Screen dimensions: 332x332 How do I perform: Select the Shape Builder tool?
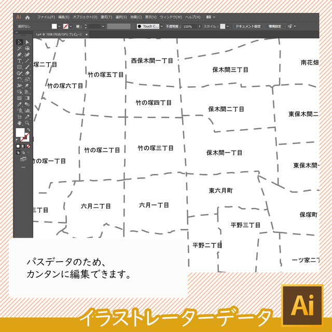tap(20, 92)
